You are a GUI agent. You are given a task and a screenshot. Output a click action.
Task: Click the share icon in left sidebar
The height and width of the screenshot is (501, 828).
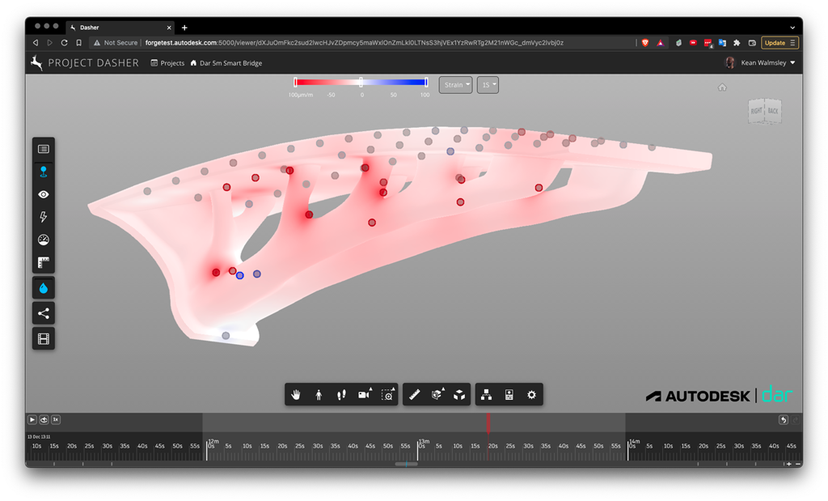(44, 314)
